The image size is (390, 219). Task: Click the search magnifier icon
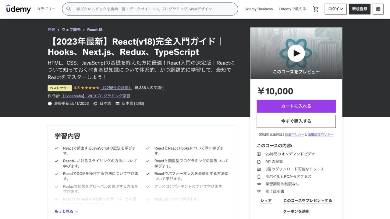pyautogui.click(x=69, y=9)
